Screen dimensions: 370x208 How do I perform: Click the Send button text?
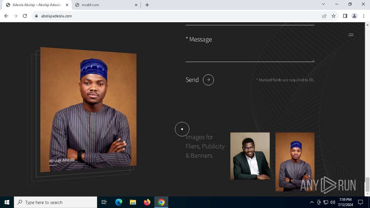pos(192,80)
